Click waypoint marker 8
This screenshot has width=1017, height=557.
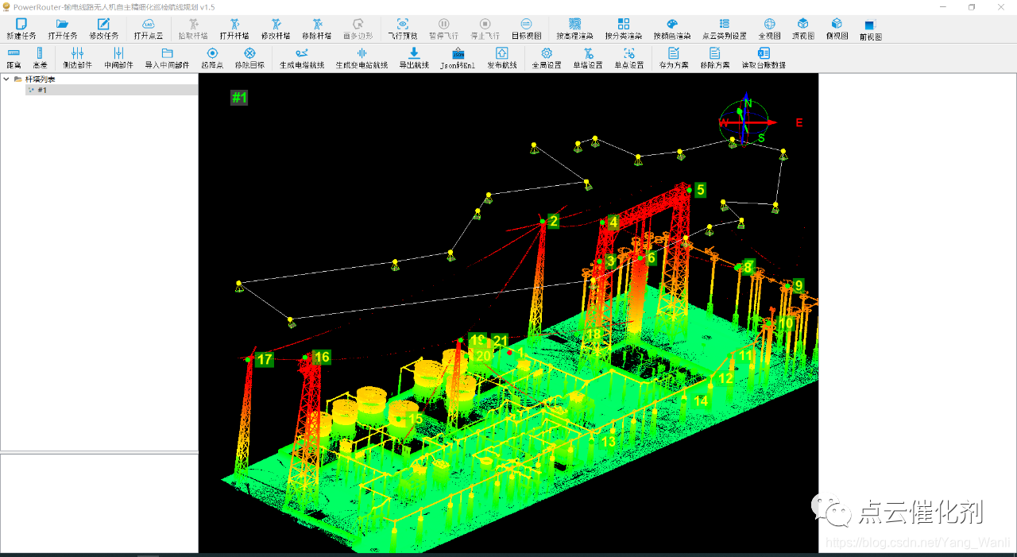coord(748,268)
